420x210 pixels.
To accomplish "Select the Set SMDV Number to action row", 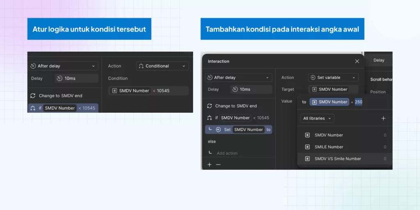I will tap(238, 129).
